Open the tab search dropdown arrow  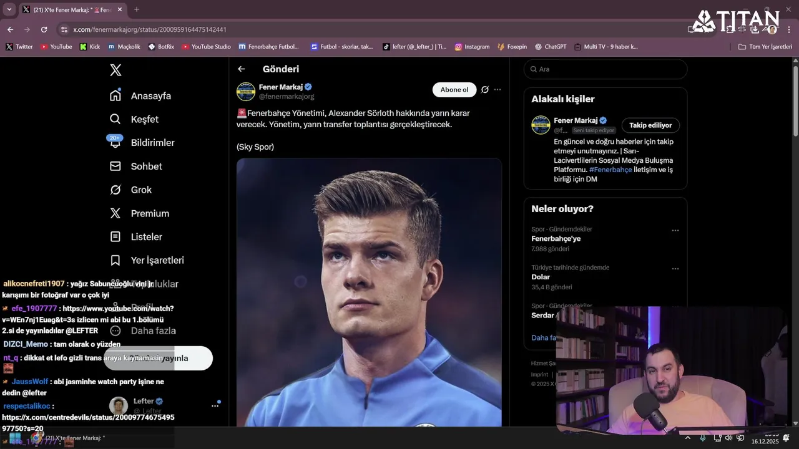pos(9,9)
